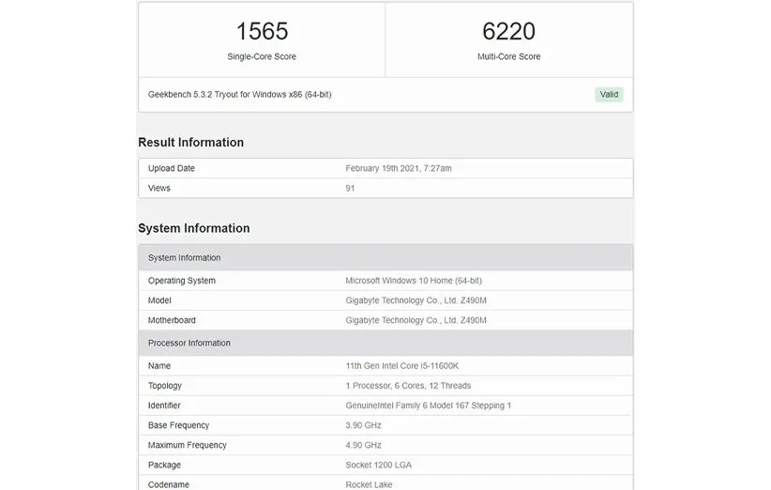Viewport: 771px width, 490px height.
Task: Click the 11th Gen Intel Core i5-11600K name
Action: click(x=407, y=366)
